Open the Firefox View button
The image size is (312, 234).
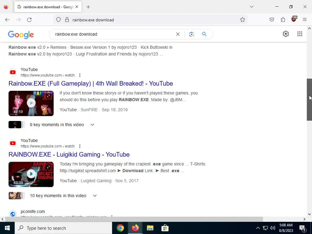coord(6,7)
